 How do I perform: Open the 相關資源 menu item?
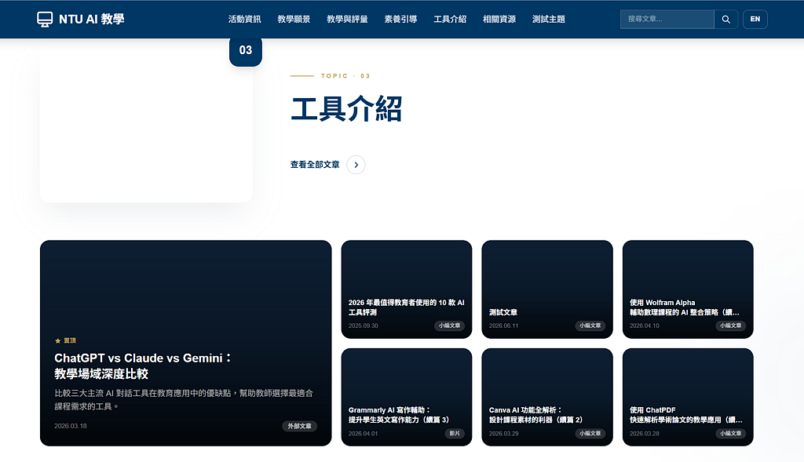pos(499,20)
